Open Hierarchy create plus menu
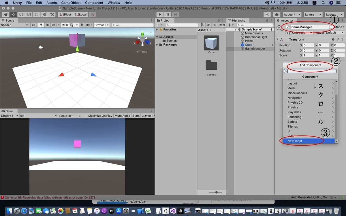Screen dimensions: 346x216 point(231,25)
